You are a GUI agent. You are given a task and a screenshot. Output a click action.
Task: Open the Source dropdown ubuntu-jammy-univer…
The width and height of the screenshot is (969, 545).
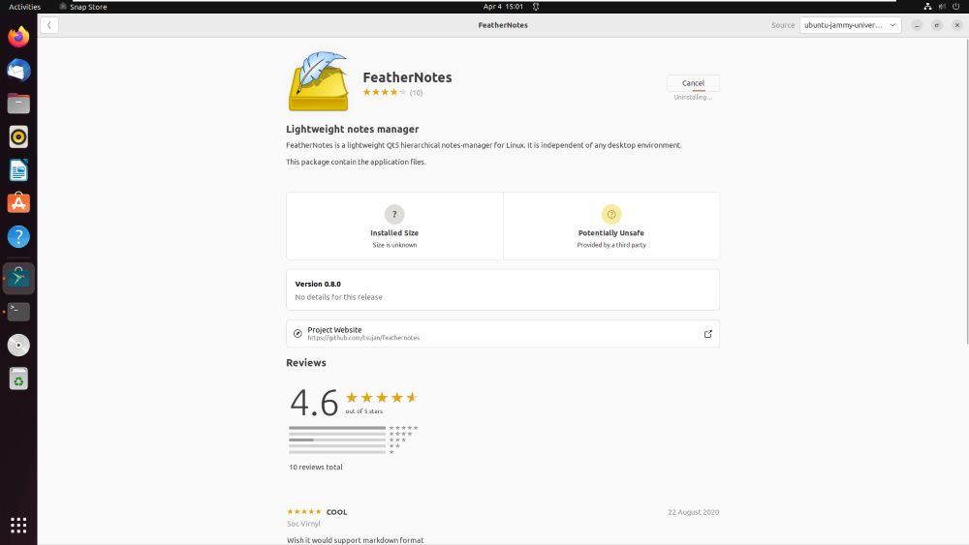tap(851, 25)
